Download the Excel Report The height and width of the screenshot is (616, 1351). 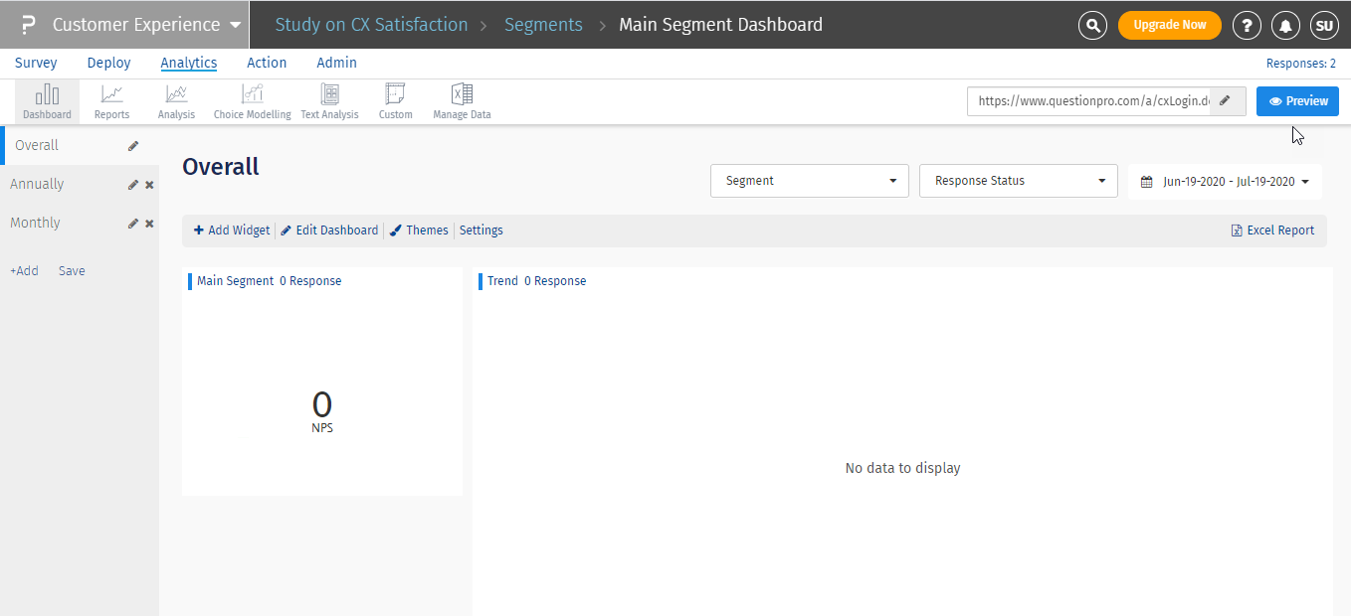[x=1272, y=231]
